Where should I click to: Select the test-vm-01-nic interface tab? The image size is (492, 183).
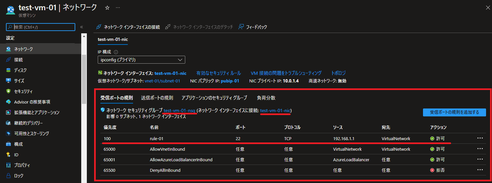pyautogui.click(x=113, y=39)
